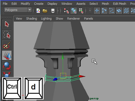
Task: Open the Renderer panel menu
Action: click(74, 19)
